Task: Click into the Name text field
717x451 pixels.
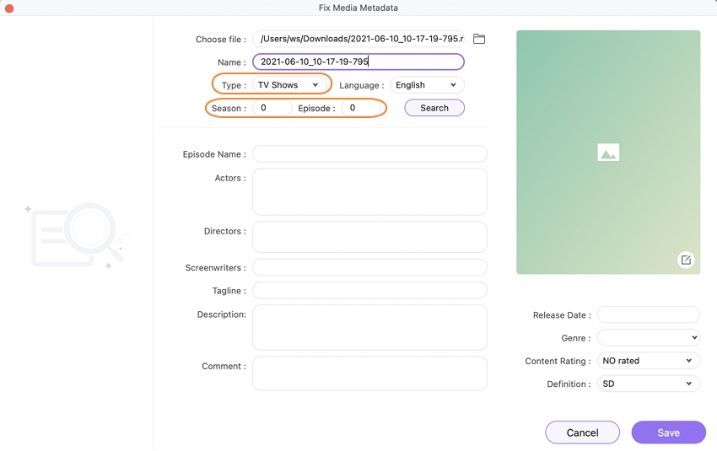Action: pos(358,62)
